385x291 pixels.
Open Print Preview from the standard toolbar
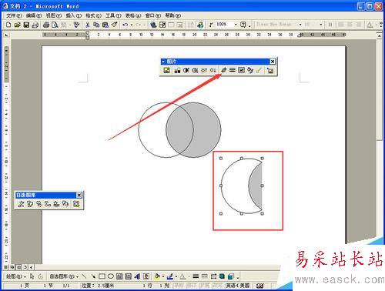click(55, 25)
